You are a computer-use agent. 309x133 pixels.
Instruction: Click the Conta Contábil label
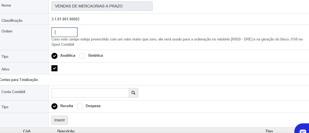tap(13, 92)
